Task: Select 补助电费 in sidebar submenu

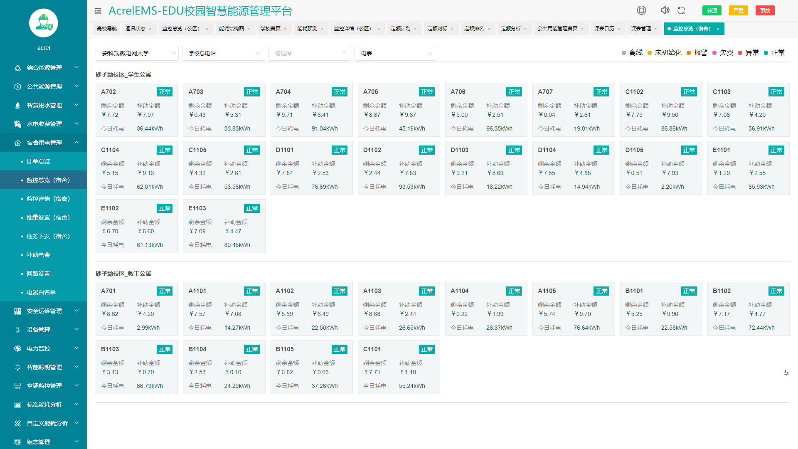Action: coord(38,255)
